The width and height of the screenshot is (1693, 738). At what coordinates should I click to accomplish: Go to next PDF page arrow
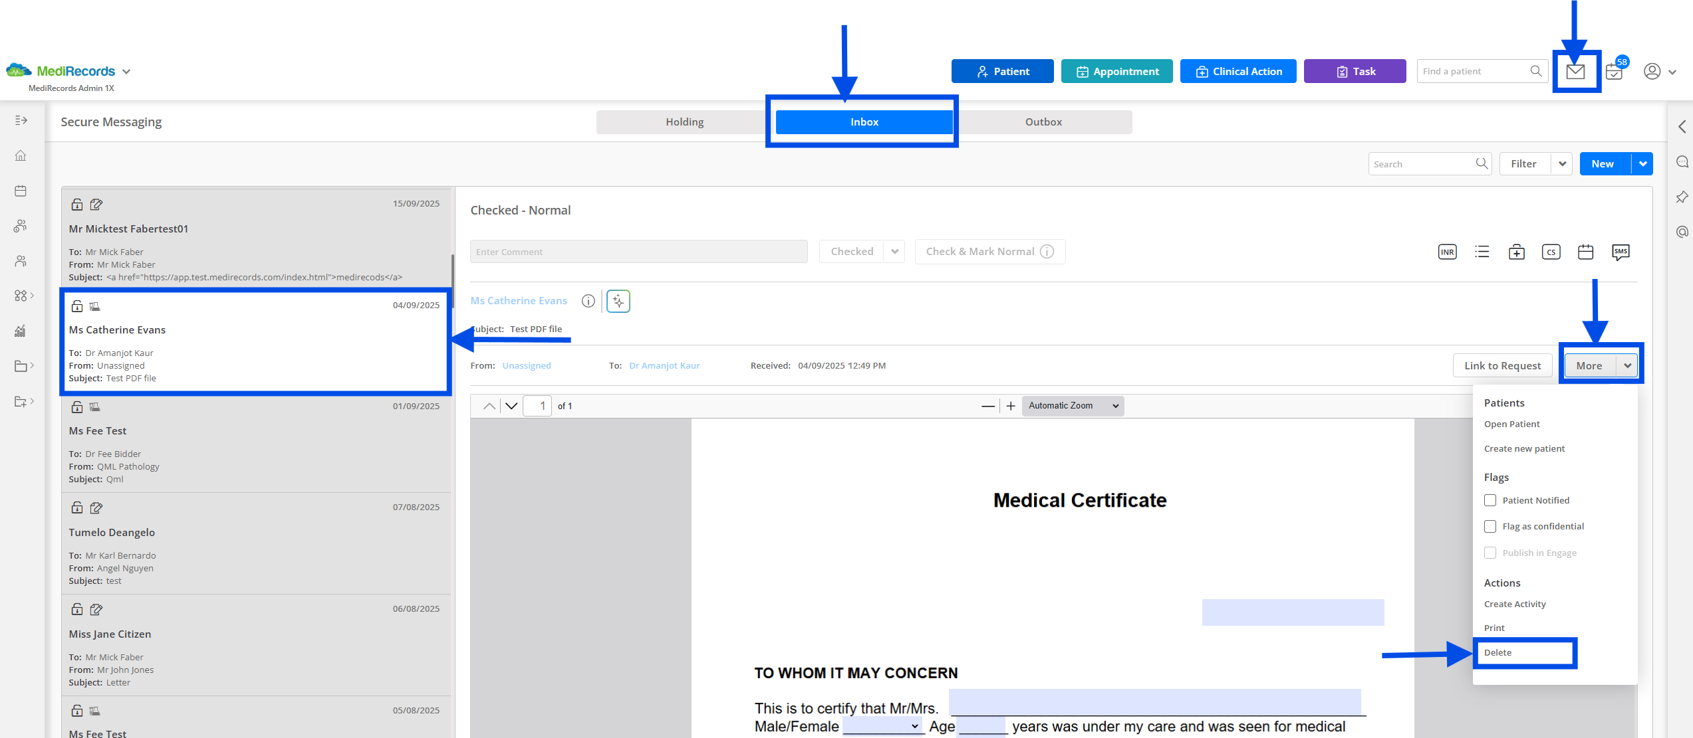pyautogui.click(x=511, y=406)
